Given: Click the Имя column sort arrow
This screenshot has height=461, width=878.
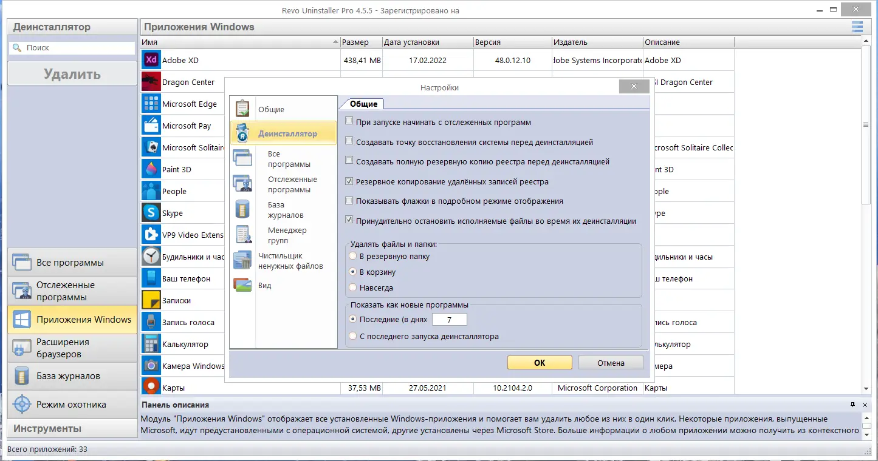Looking at the screenshot, I should [336, 42].
